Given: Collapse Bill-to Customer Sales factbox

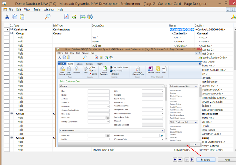Looking at the screenshot, I should (196, 122).
